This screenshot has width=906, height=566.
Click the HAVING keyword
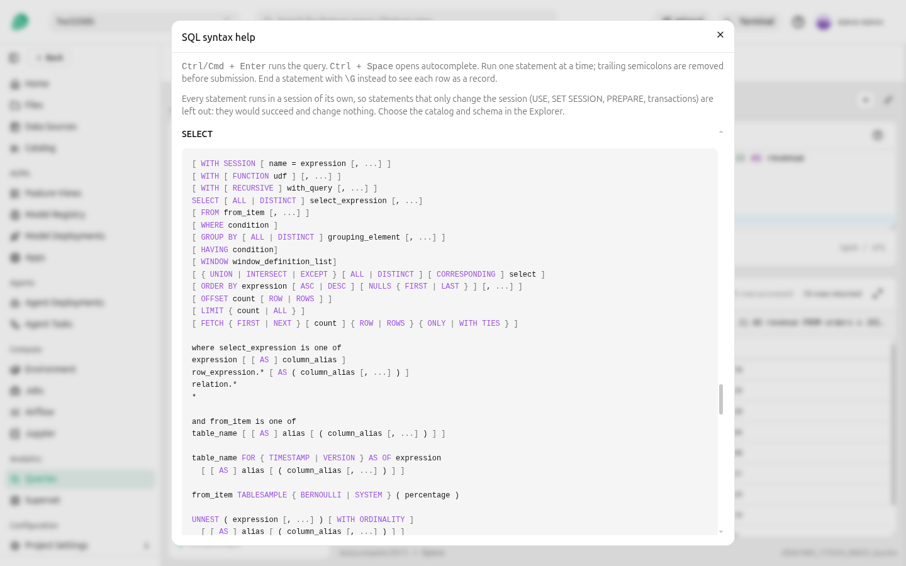(215, 250)
